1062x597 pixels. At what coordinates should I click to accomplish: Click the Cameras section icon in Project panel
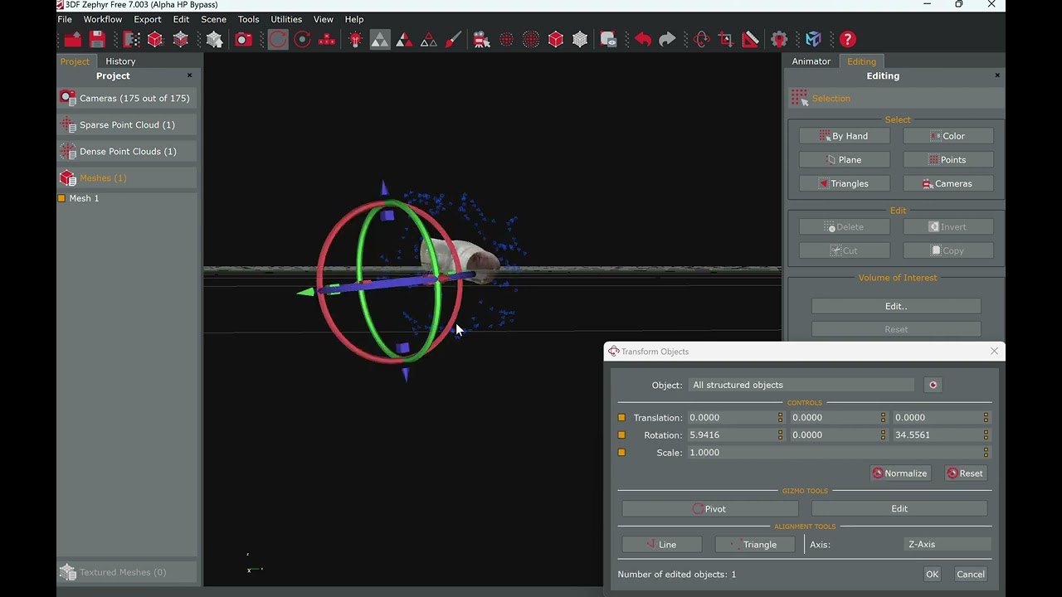(68, 98)
